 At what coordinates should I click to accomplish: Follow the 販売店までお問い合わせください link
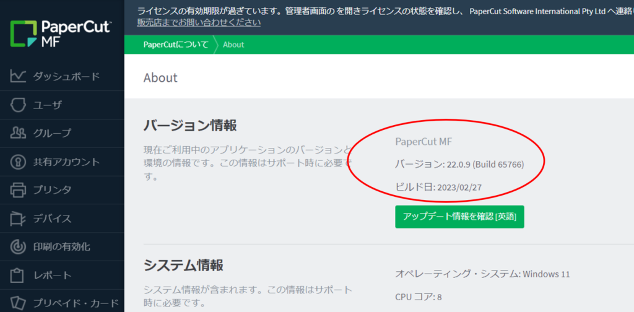[x=199, y=23]
